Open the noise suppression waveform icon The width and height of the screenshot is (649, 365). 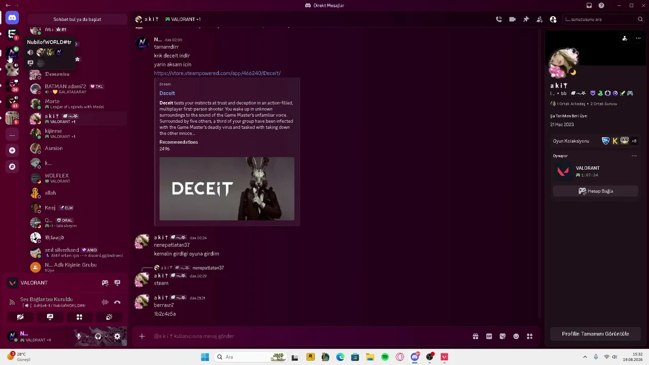(x=105, y=302)
